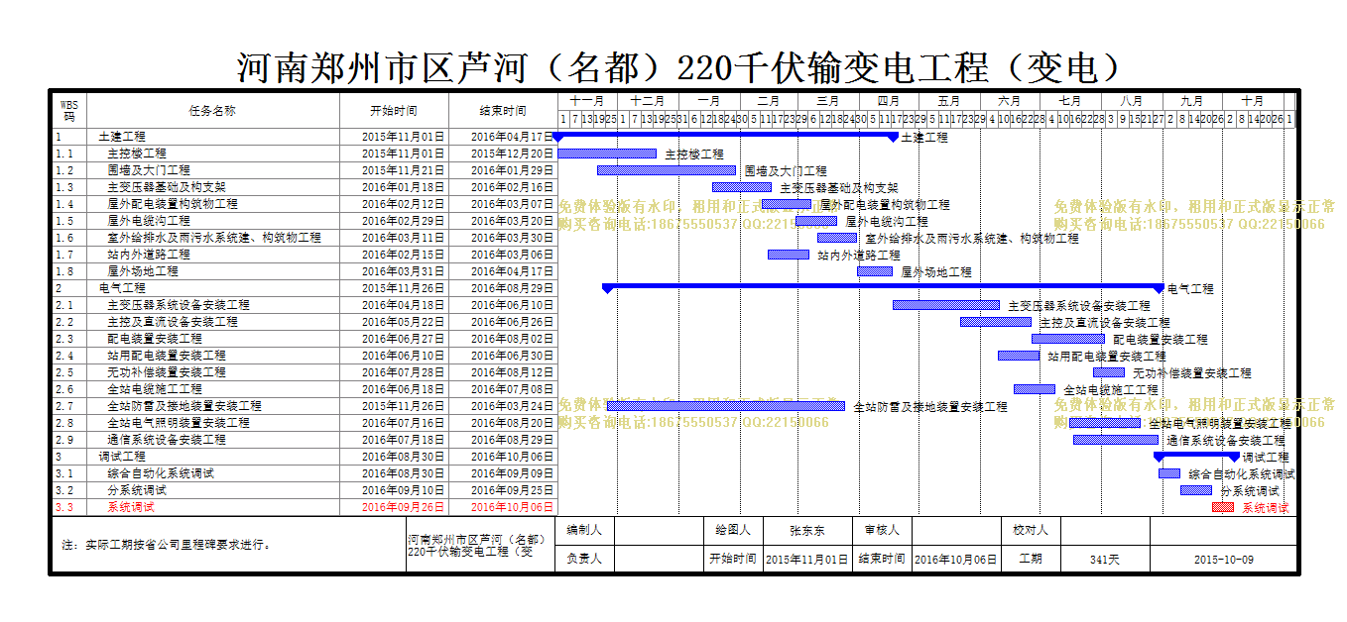Select WBS code 2.7 cell
This screenshot has width=1347, height=622.
tap(69, 406)
